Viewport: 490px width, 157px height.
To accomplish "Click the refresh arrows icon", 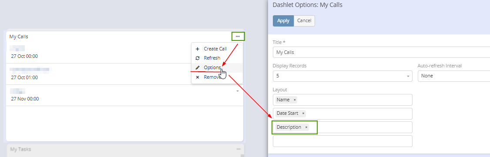I will coord(197,58).
